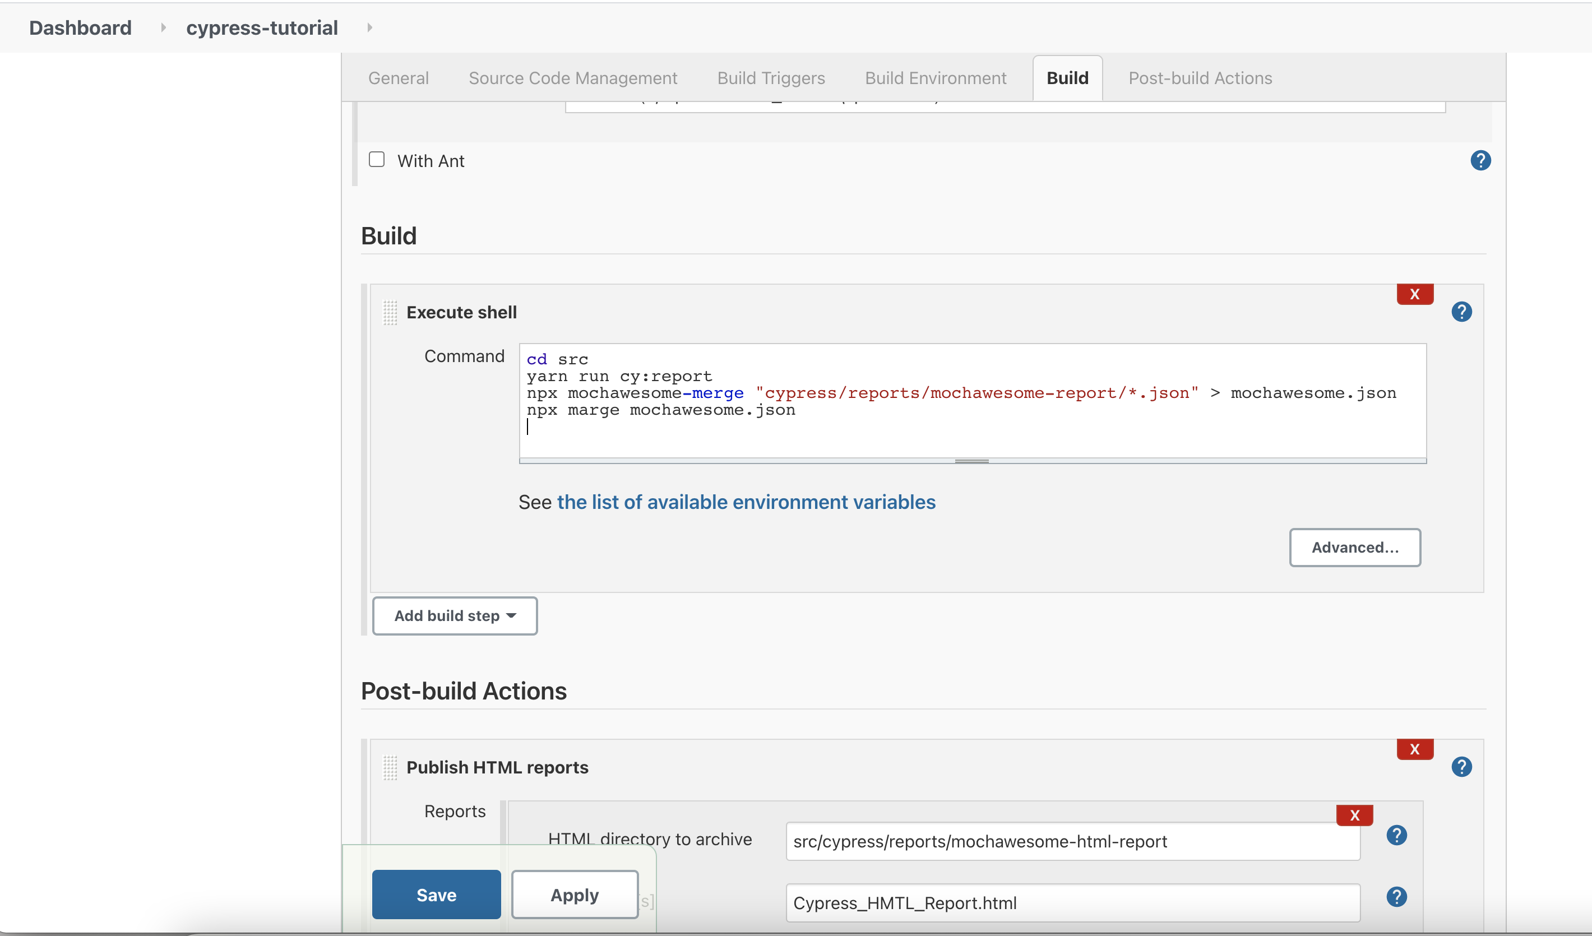Open help next to the With Ant section
1592x936 pixels.
pos(1480,160)
